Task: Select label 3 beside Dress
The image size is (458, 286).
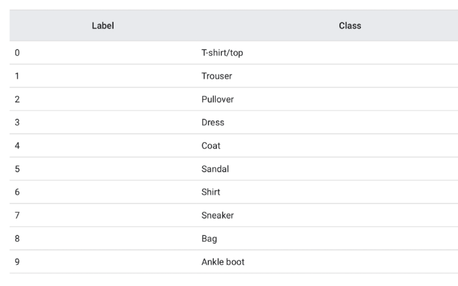Action: (x=17, y=122)
